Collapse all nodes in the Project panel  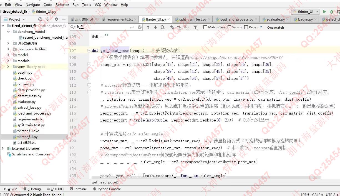pos(47,19)
